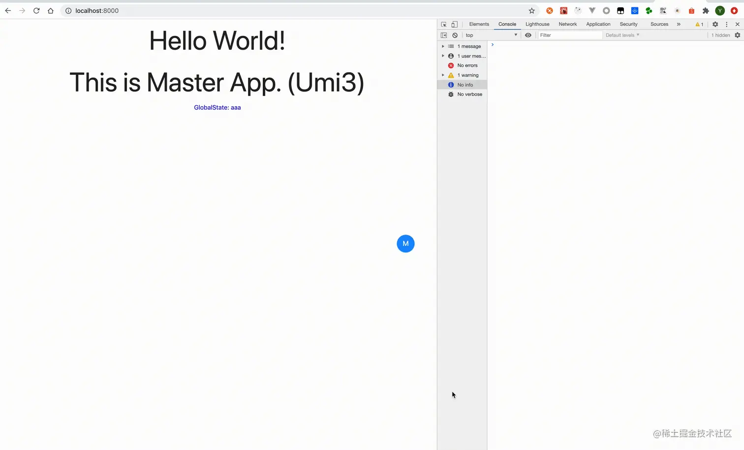Toggle the device toolbar in DevTools
Screen dimensions: 744x450
(x=455, y=24)
